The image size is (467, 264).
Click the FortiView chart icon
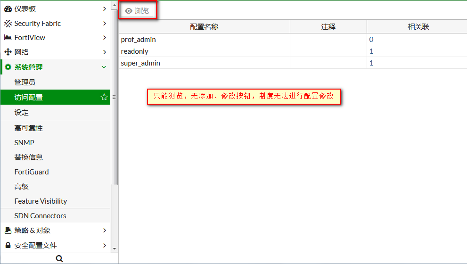8,38
